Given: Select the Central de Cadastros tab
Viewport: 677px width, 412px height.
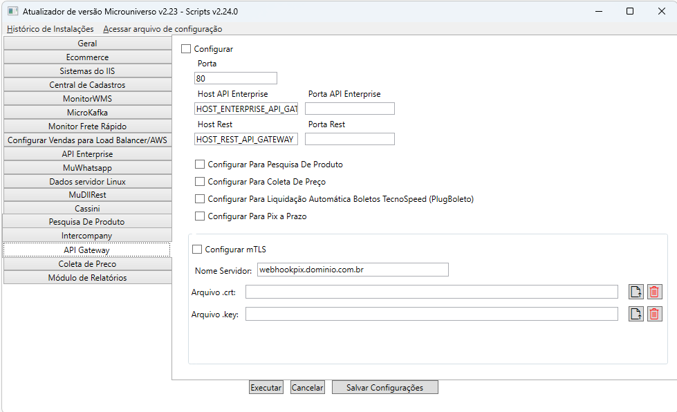Looking at the screenshot, I should pos(88,85).
